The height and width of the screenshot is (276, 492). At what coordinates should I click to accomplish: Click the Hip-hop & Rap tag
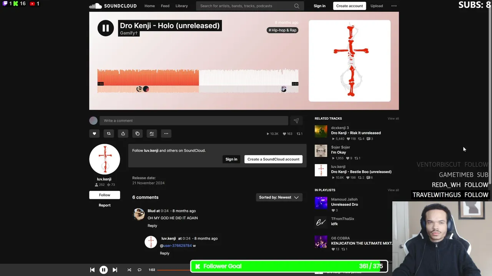283,30
